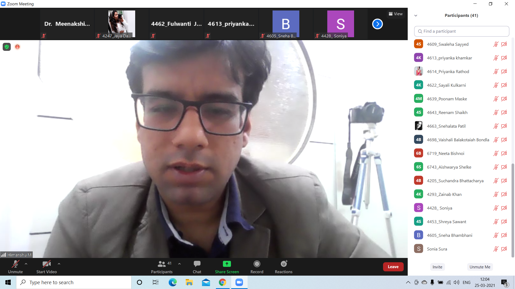This screenshot has height=289, width=515.
Task: Expand participants options caret beside 41
Action: point(179,264)
